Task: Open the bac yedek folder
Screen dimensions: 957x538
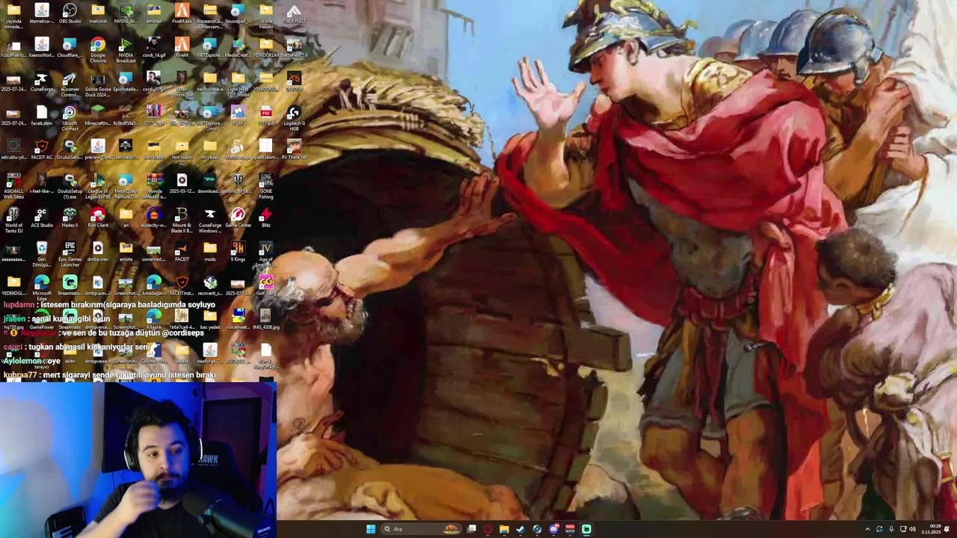Action: tap(209, 320)
